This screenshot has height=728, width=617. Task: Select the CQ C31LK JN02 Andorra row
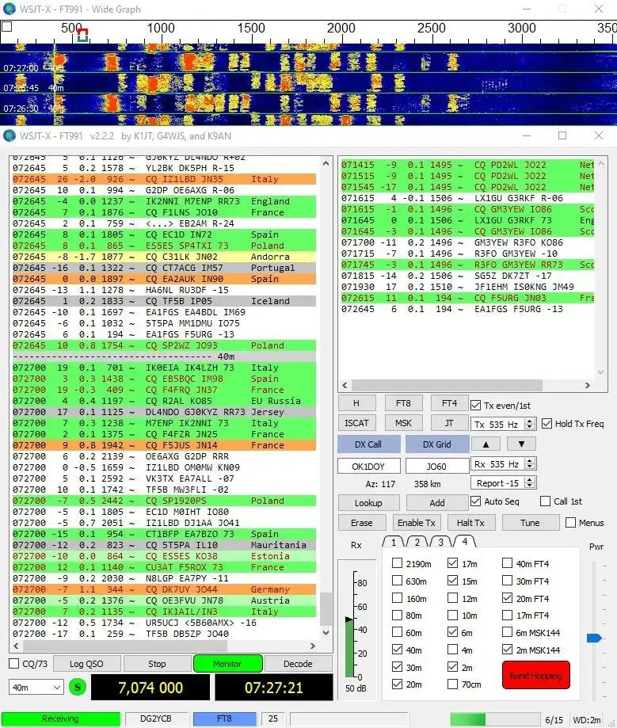pos(164,257)
